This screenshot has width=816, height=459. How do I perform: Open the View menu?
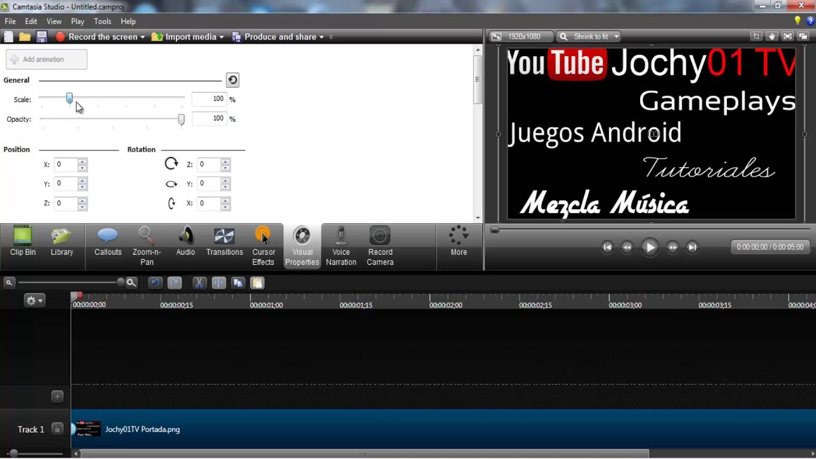pyautogui.click(x=54, y=21)
